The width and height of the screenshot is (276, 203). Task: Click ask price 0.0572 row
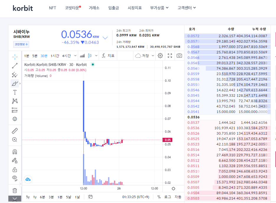click(x=227, y=36)
